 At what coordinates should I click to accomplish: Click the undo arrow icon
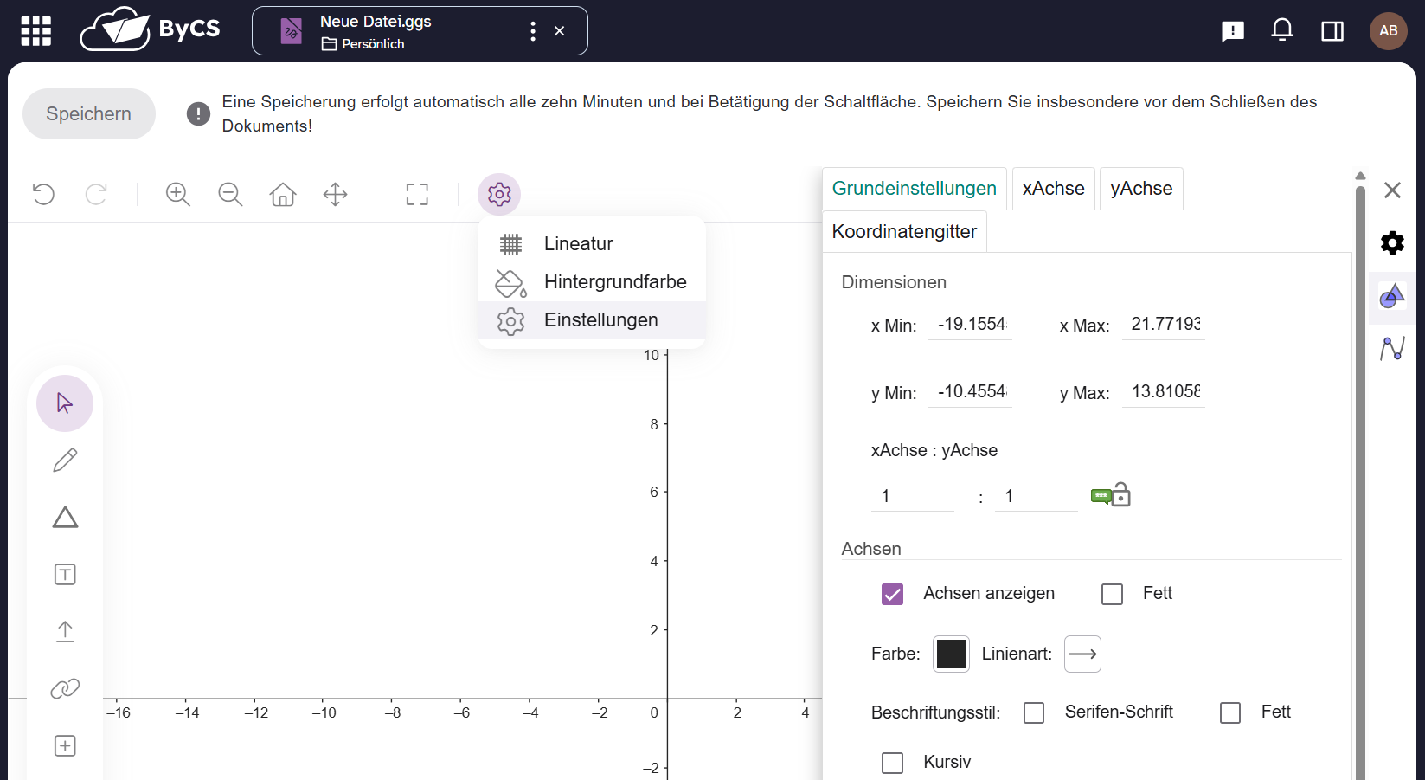click(43, 194)
